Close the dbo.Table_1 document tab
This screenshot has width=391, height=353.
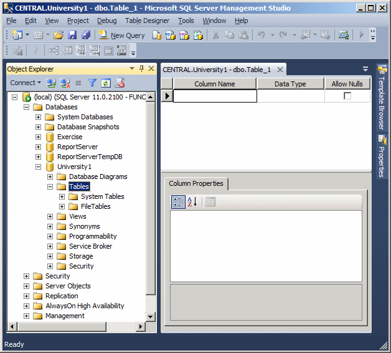click(x=280, y=70)
